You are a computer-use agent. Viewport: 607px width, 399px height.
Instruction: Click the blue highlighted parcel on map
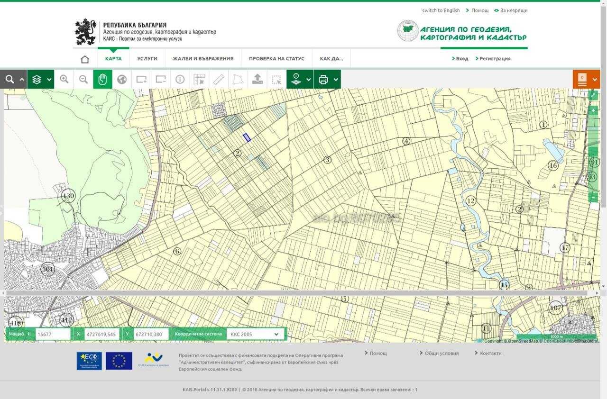[x=247, y=137]
